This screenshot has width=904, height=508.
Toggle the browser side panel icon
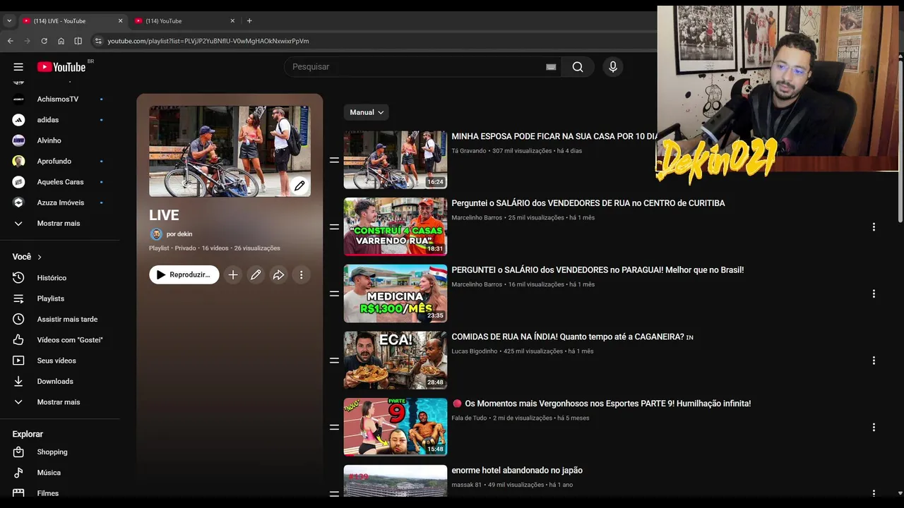78,41
